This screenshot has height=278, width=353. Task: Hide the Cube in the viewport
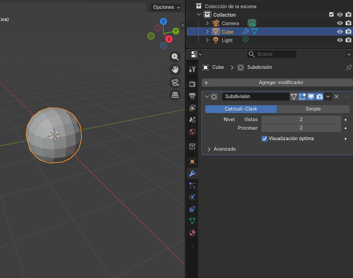[x=340, y=32]
